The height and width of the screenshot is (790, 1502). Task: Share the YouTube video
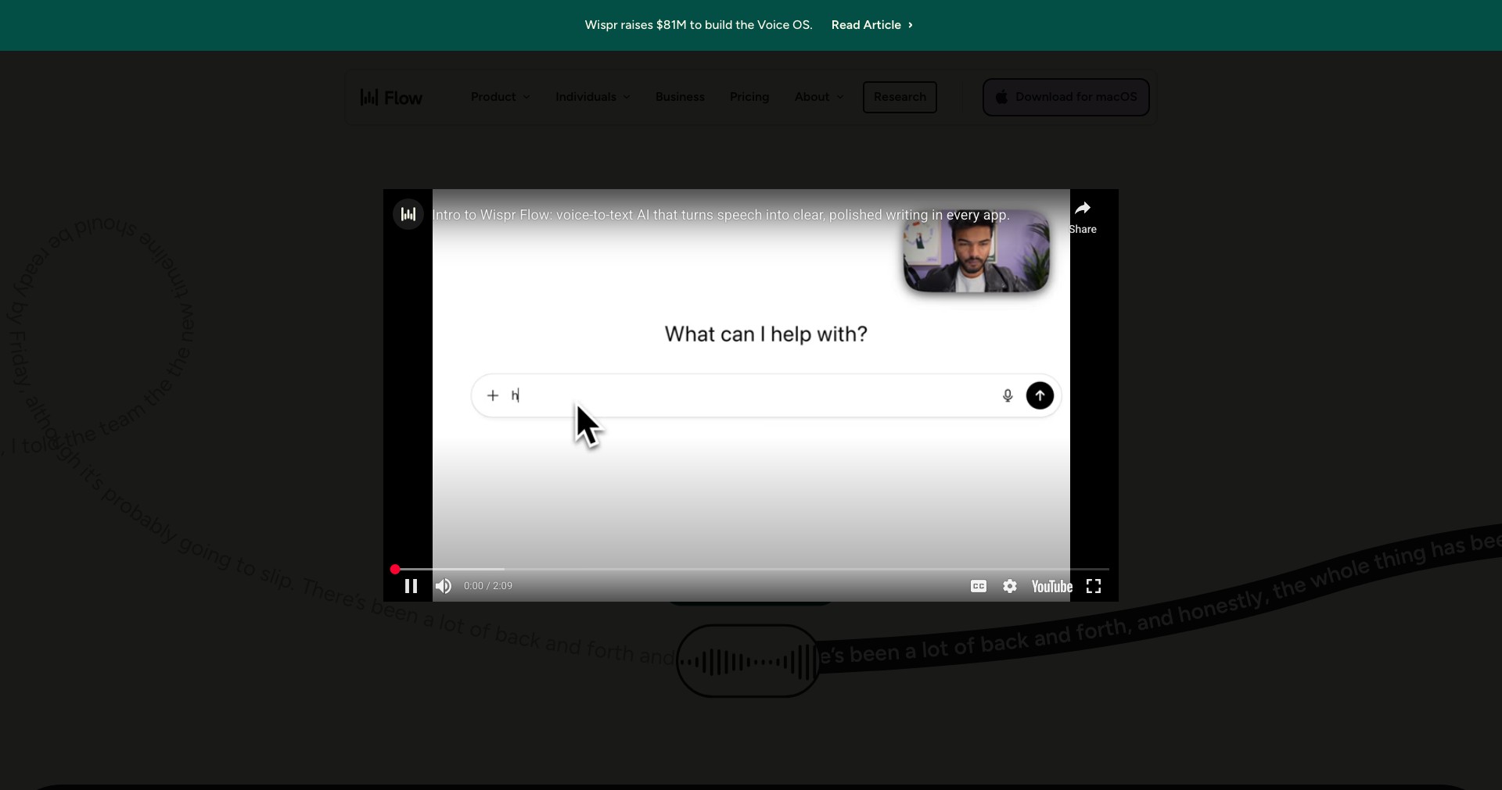tap(1083, 216)
